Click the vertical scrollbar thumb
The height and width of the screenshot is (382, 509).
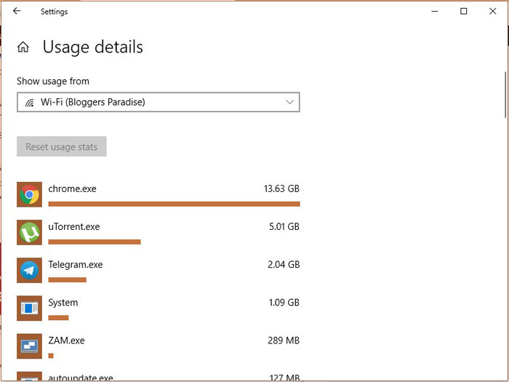[505, 95]
